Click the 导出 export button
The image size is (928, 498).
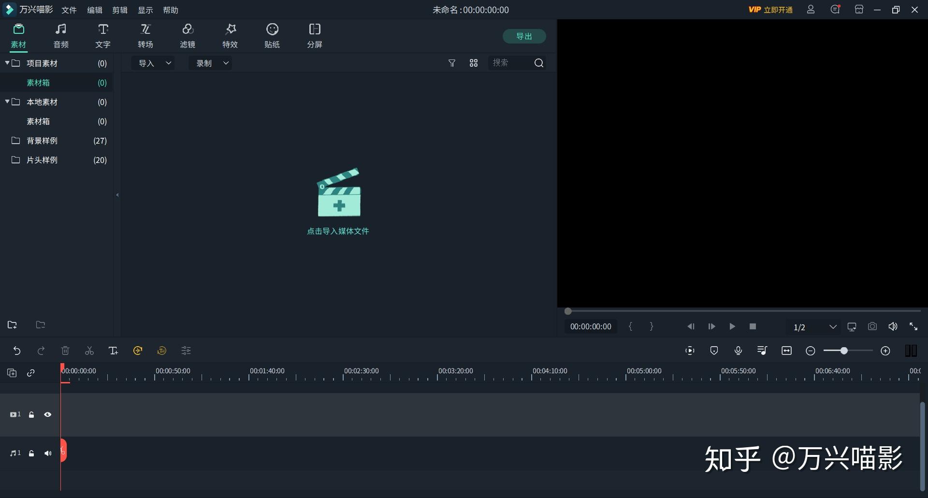[524, 36]
